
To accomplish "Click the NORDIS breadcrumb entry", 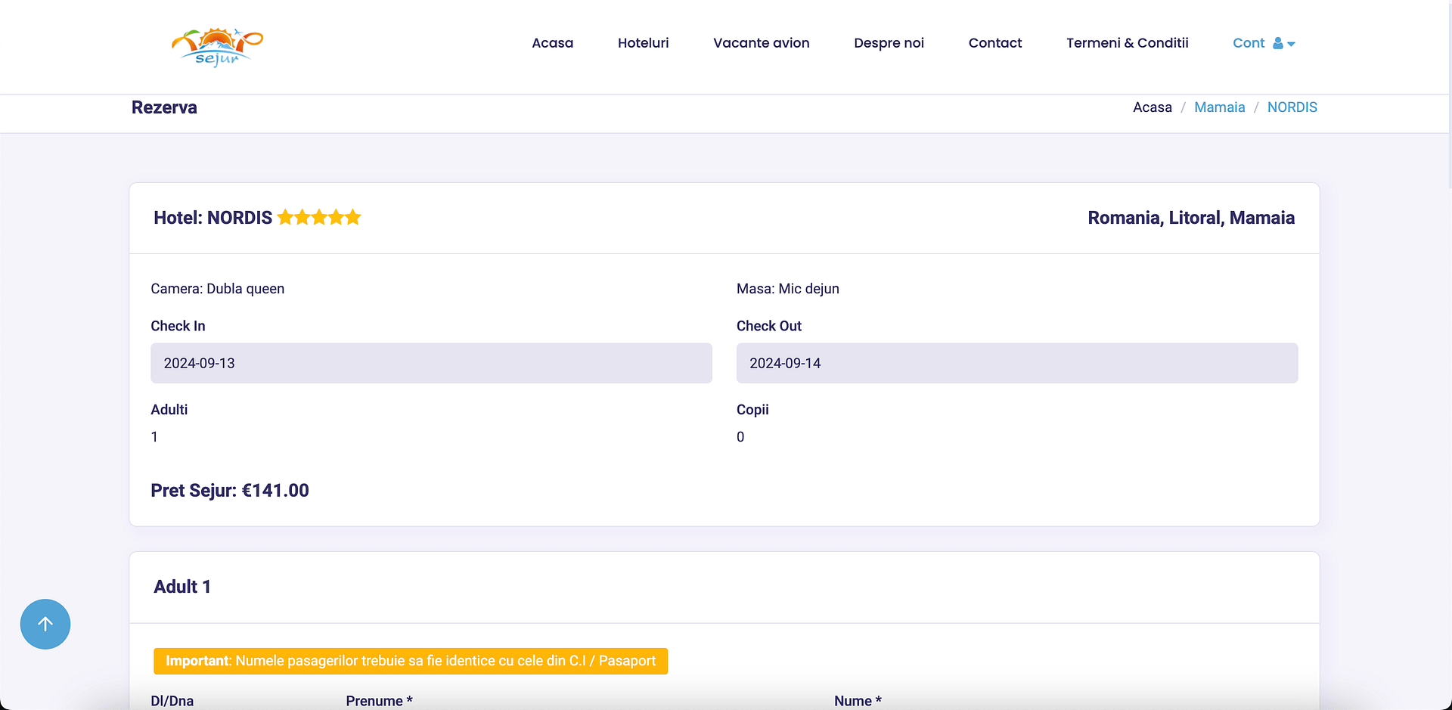I will 1292,107.
